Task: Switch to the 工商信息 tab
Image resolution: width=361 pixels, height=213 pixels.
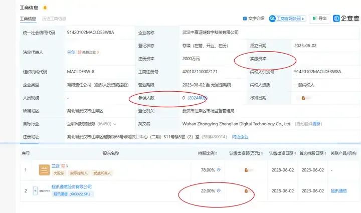Action: tap(28, 19)
